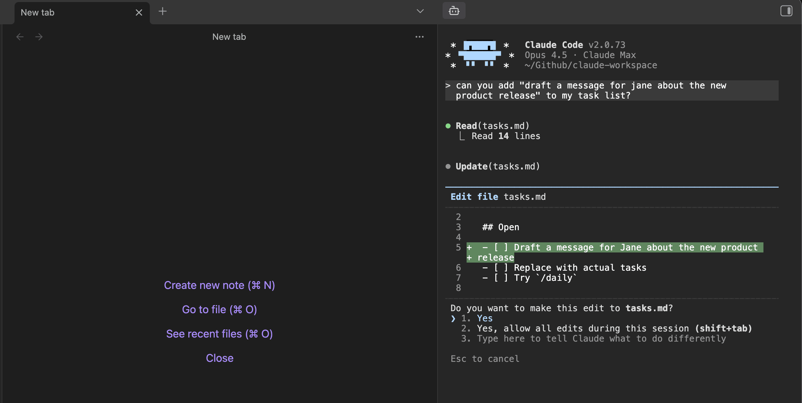Close the New tab with its X icon
Image resolution: width=802 pixels, height=403 pixels.
coord(139,12)
